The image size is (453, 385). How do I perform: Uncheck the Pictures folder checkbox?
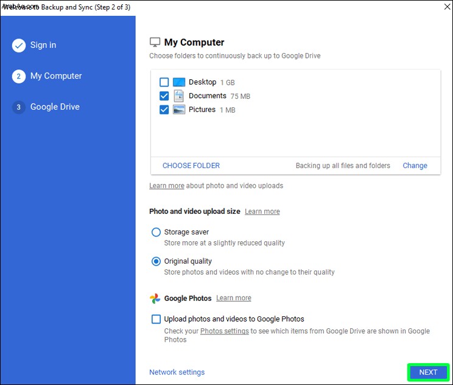click(x=164, y=110)
